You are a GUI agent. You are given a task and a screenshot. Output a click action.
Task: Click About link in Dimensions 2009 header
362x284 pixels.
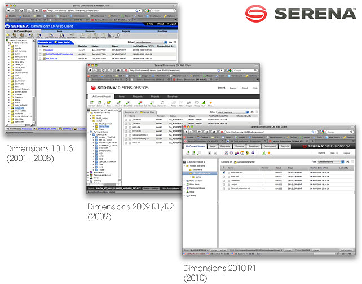[245, 88]
